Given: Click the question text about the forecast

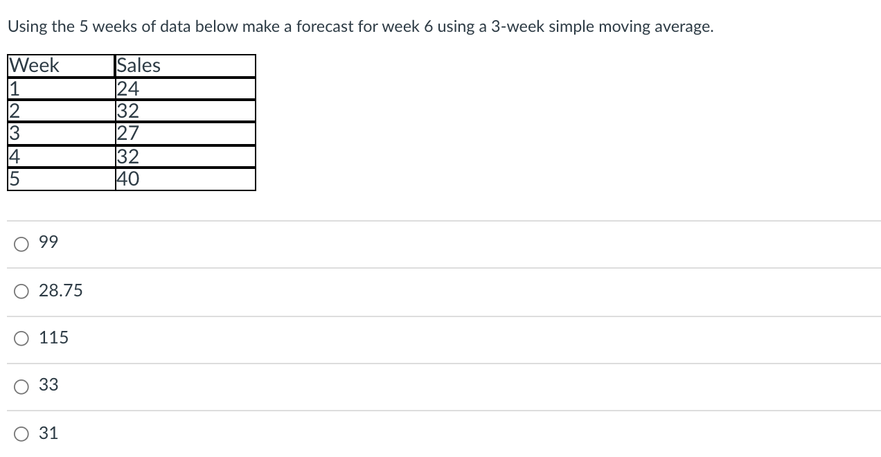Looking at the screenshot, I should point(360,26).
